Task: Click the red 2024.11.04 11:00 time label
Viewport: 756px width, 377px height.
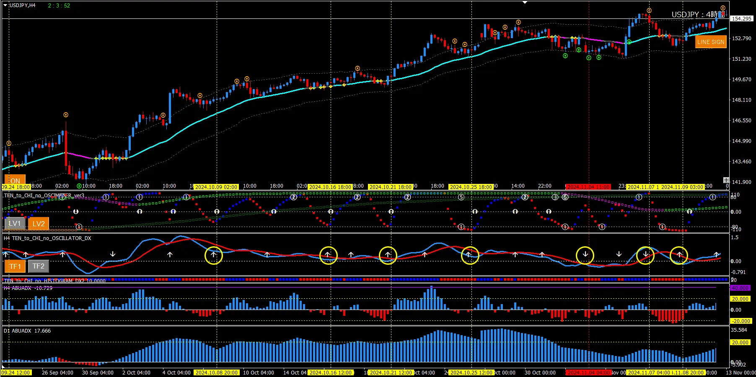Action: [x=588, y=187]
